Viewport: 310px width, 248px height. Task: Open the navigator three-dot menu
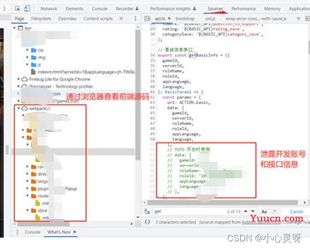tap(136, 19)
